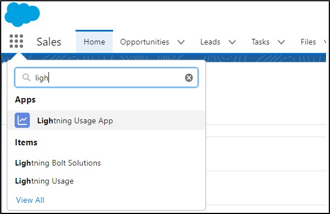Image resolution: width=330 pixels, height=214 pixels.
Task: Select Lightning Bolt Solutions item
Action: [58, 163]
